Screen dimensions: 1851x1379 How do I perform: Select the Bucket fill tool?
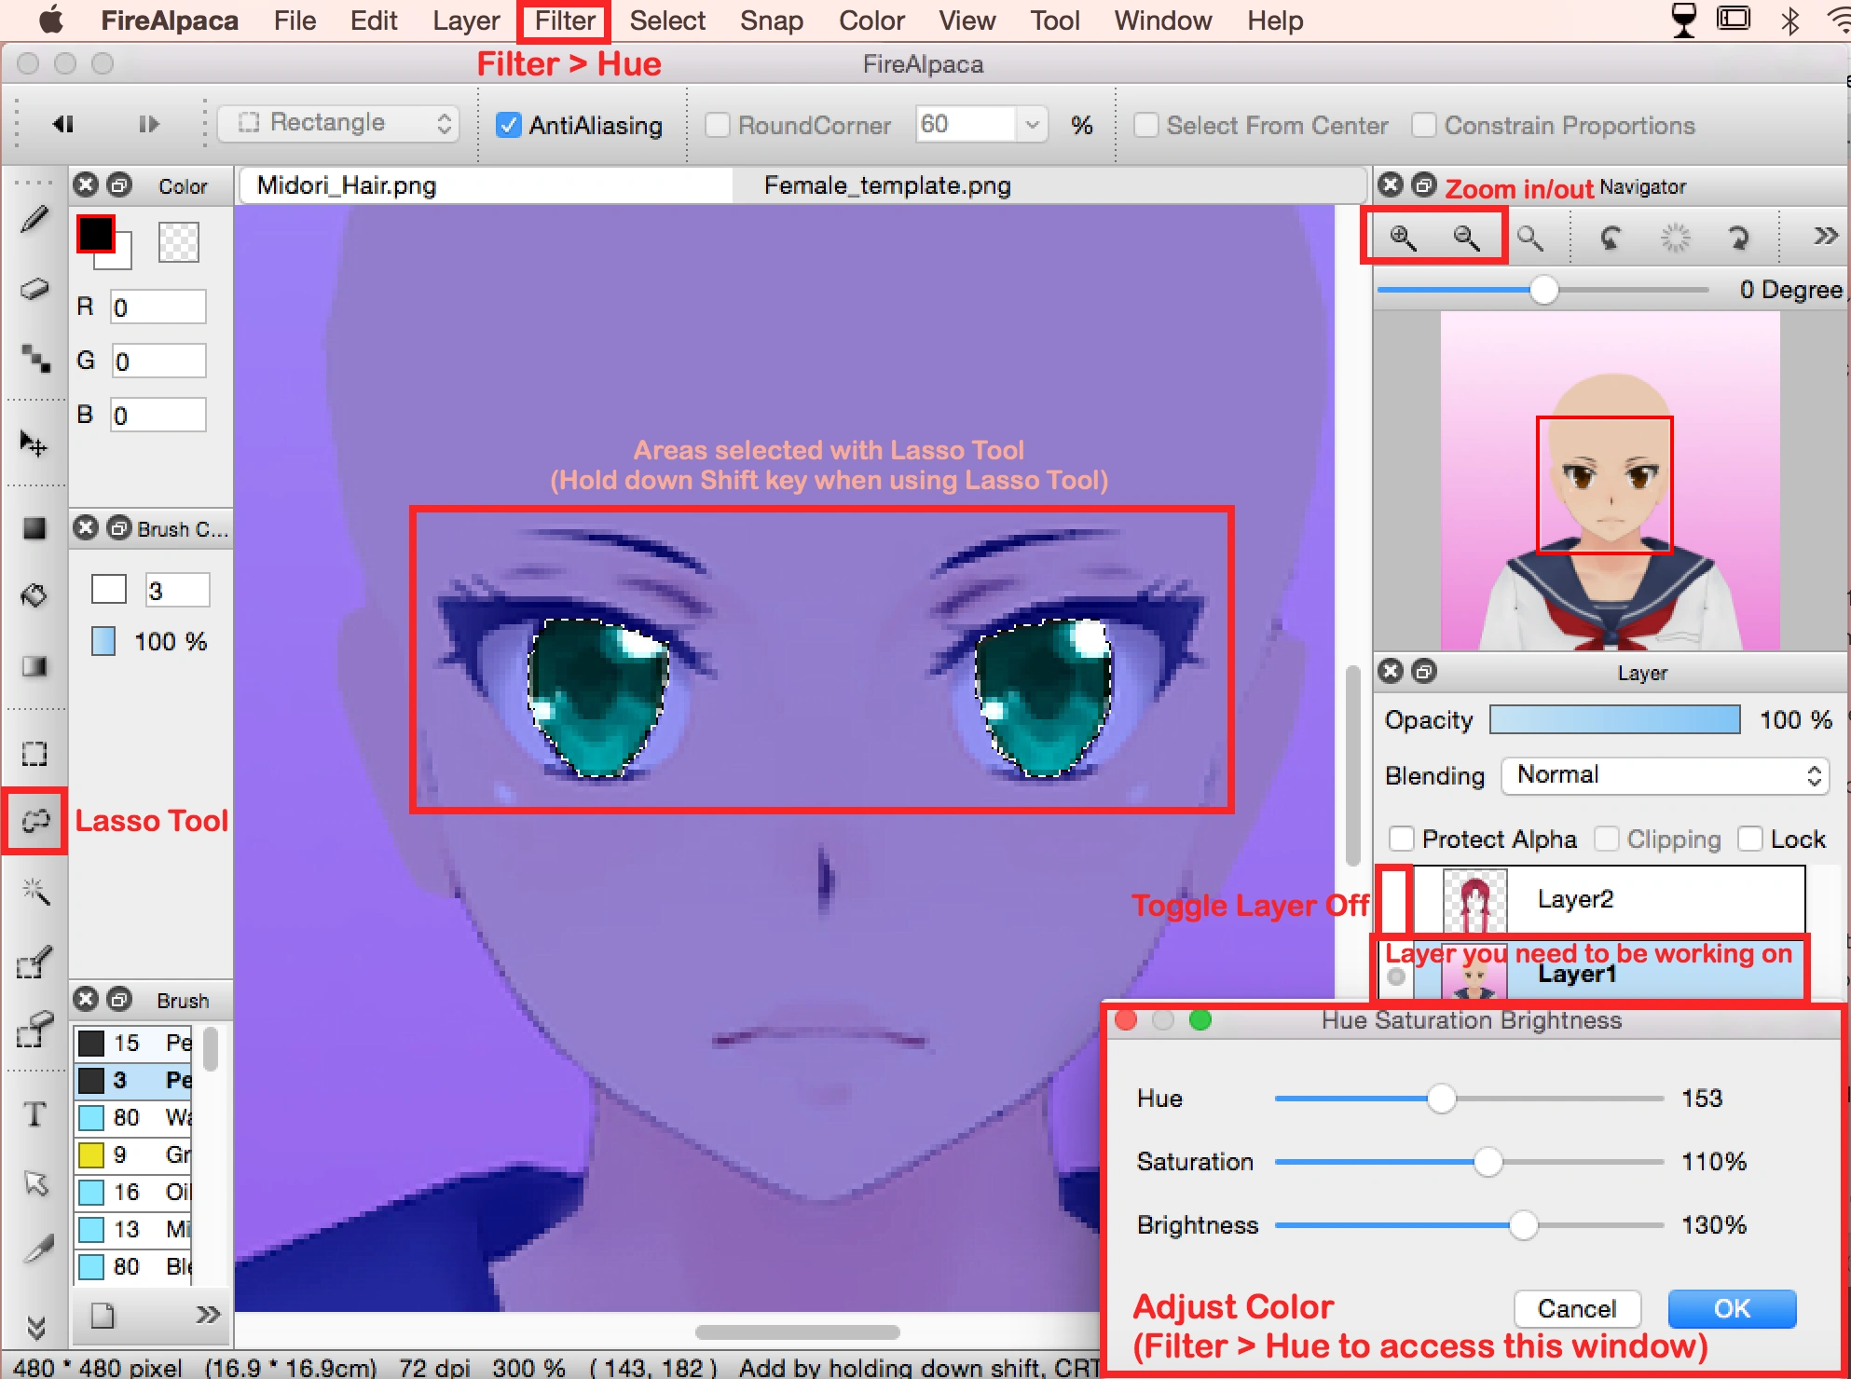pyautogui.click(x=34, y=594)
